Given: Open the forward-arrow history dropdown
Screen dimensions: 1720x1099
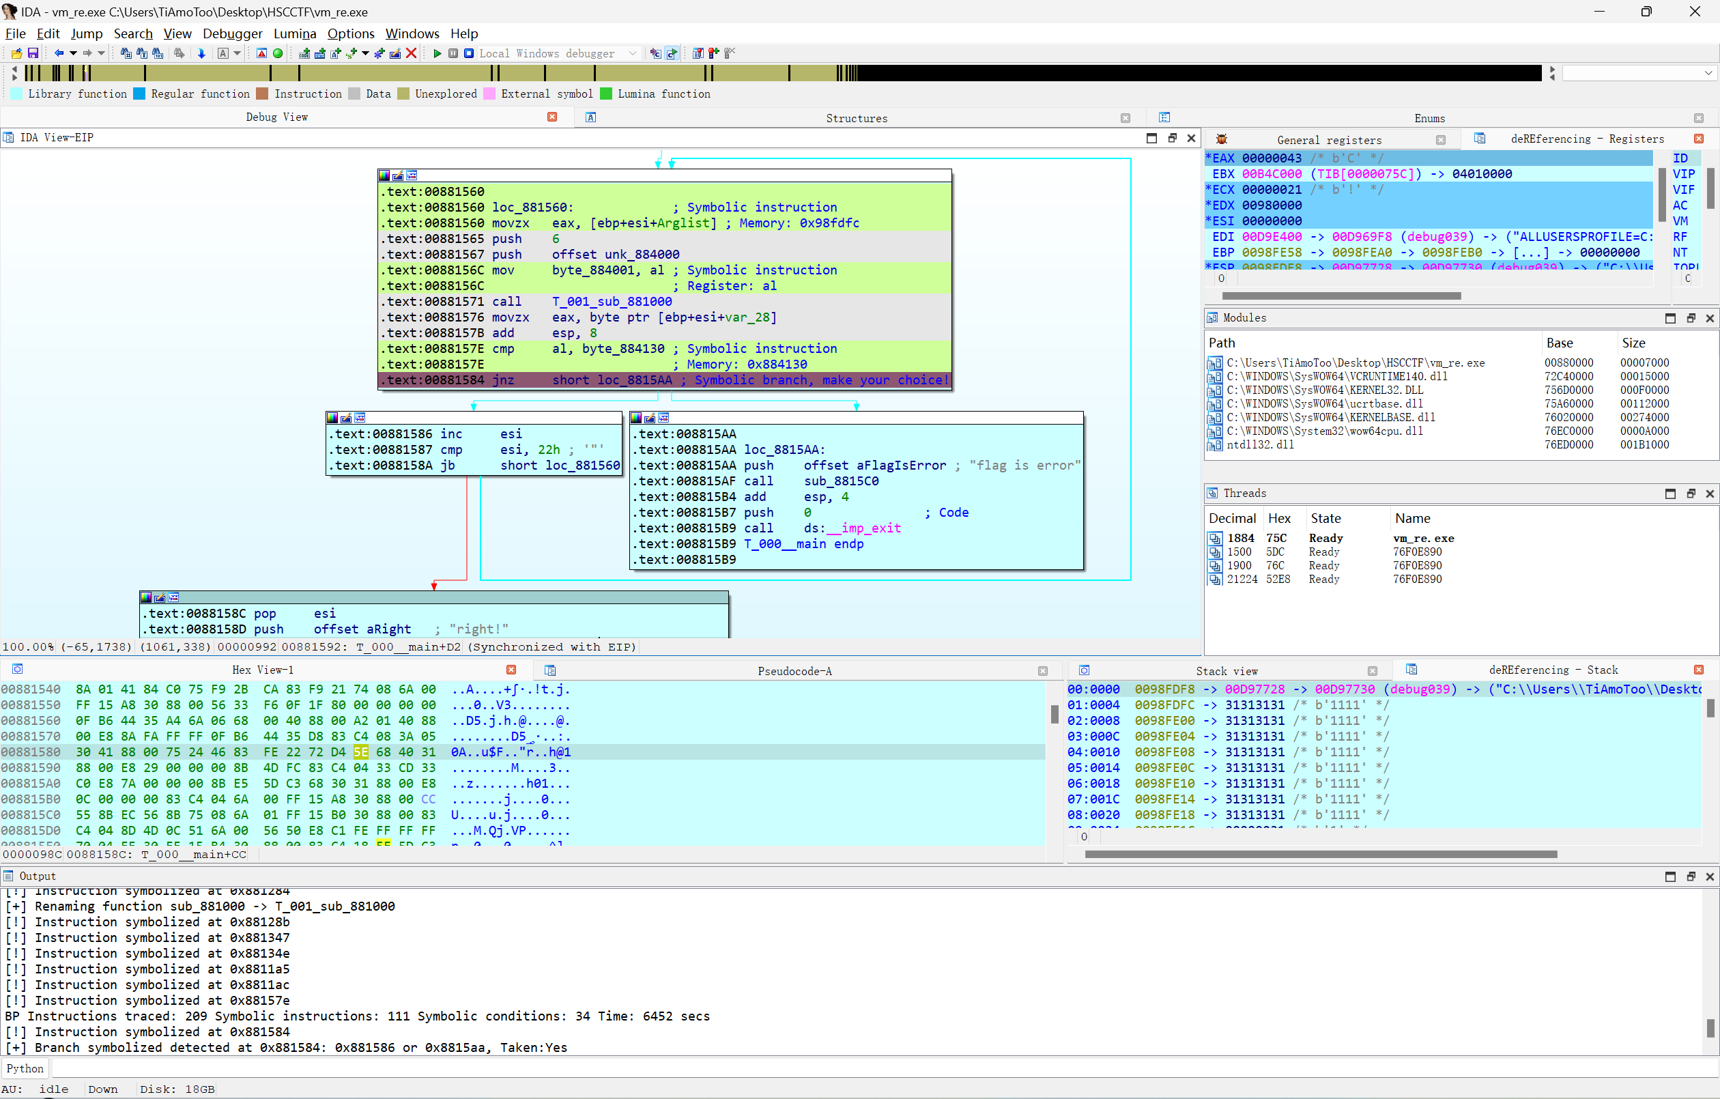Looking at the screenshot, I should [102, 53].
